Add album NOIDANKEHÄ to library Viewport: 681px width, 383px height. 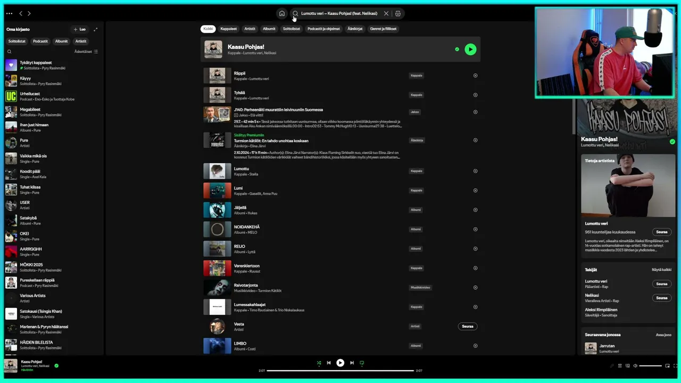[x=475, y=229]
